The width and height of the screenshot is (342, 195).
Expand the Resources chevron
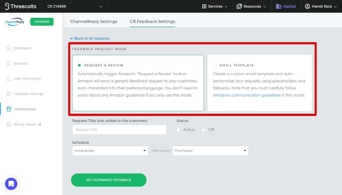pyautogui.click(x=265, y=7)
